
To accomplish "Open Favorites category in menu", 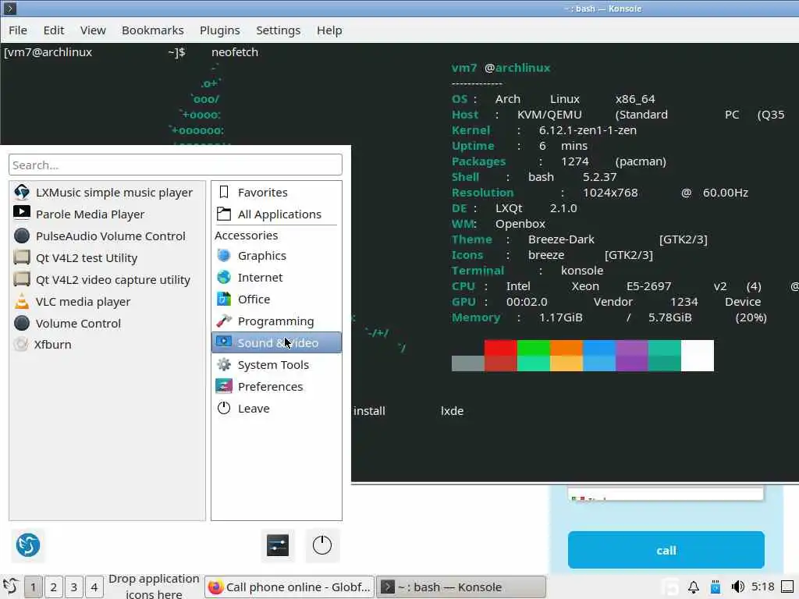I will click(x=276, y=193).
